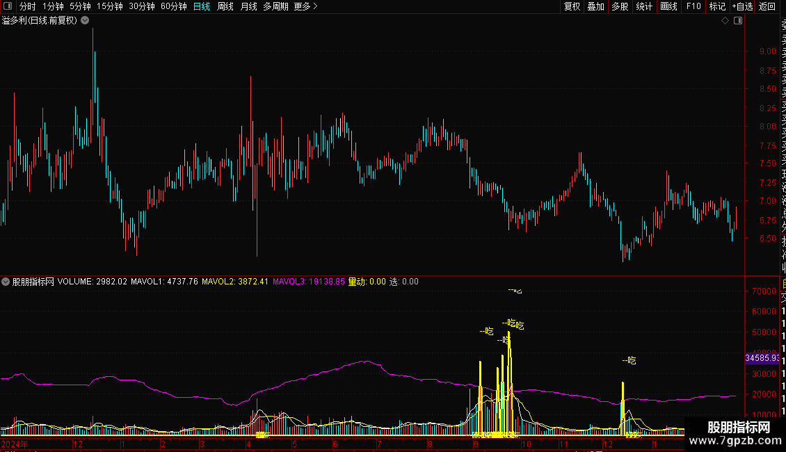Activate the 画线 drawing tools
Viewport: 786px width, 452px height.
point(668,6)
